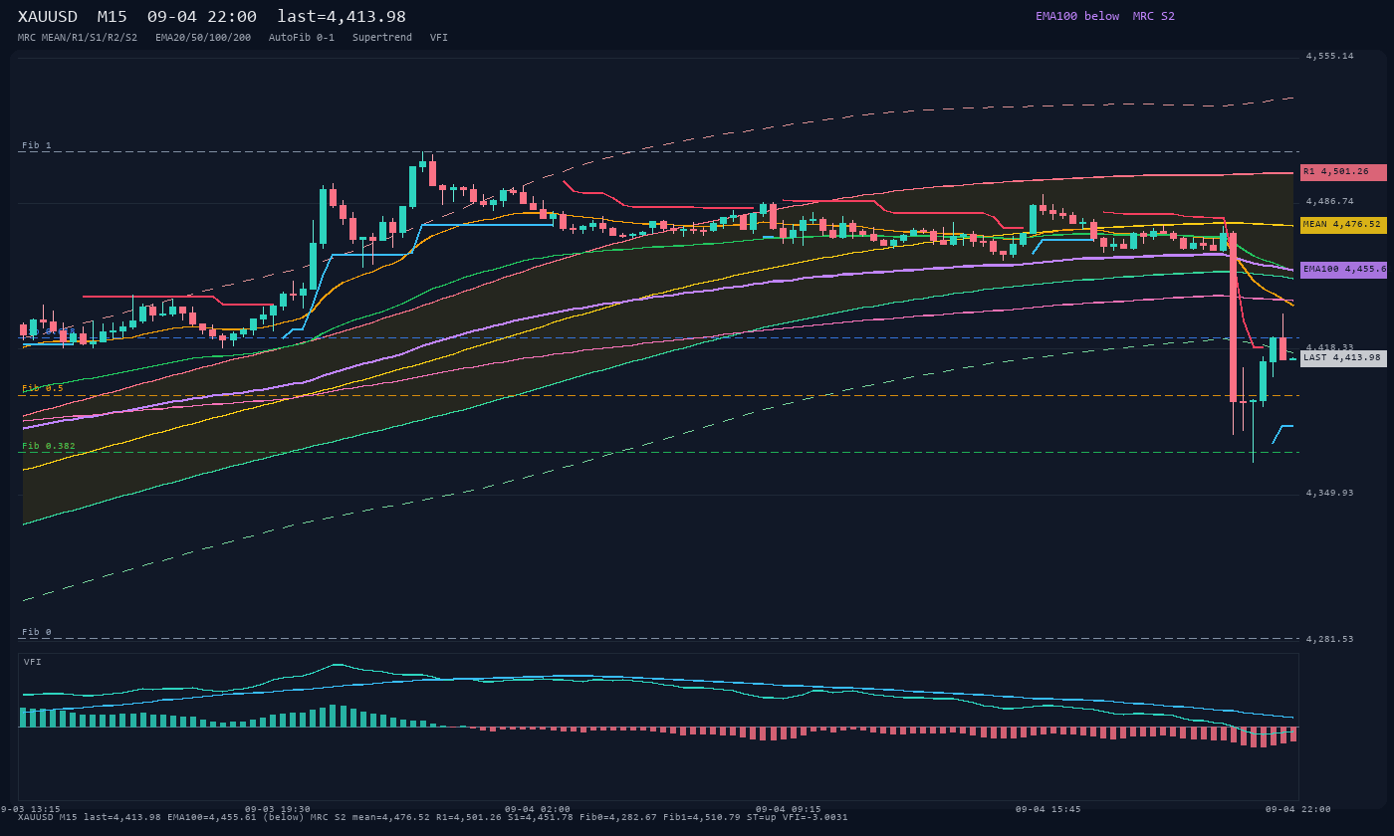The image size is (1394, 836).
Task: Click the 'Fib 0' level label
Action: (37, 633)
